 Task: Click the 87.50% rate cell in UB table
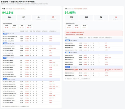coord(85,75)
